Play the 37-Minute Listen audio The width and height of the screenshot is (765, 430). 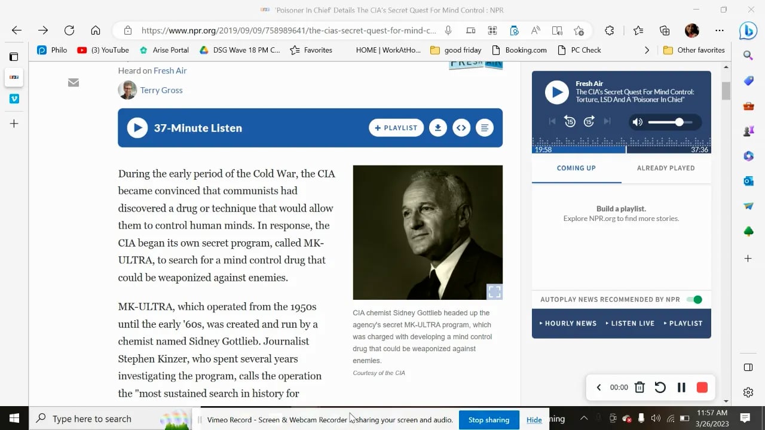(137, 128)
